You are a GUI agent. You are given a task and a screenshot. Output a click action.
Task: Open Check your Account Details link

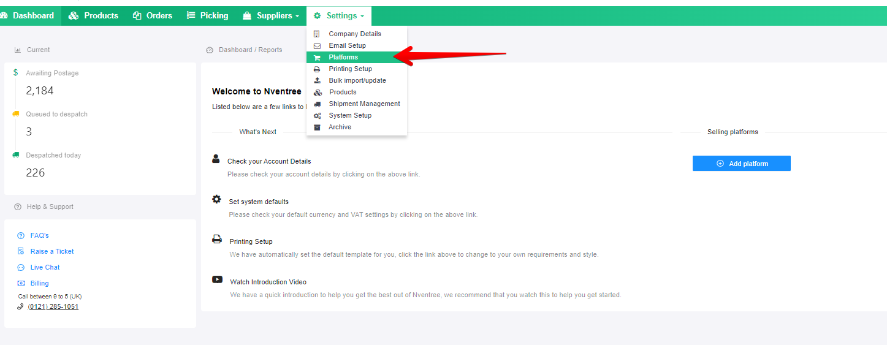point(269,161)
